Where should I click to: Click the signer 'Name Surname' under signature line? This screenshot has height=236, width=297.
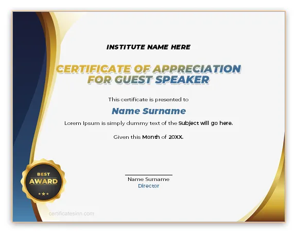click(x=148, y=179)
